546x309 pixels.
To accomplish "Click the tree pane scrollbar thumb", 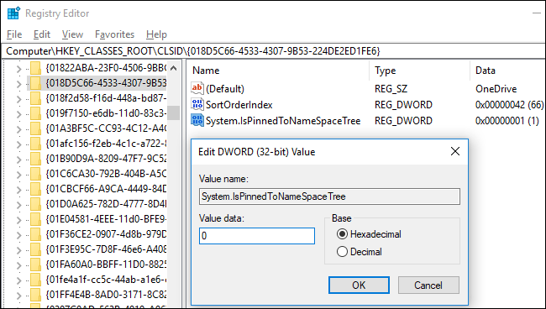I will 174,113.
